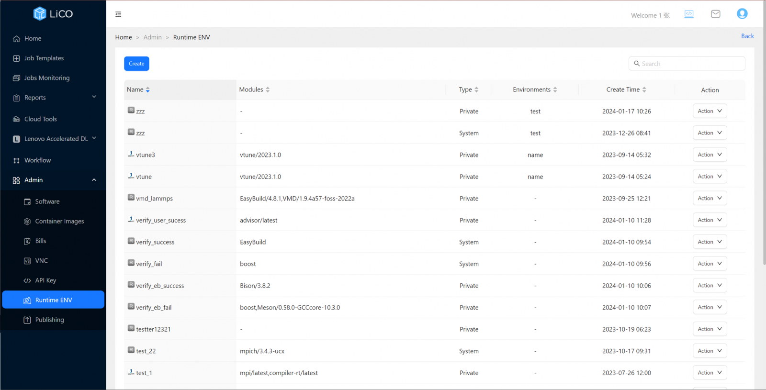Toggle sort order for Type column
Image resolution: width=766 pixels, height=390 pixels.
[x=469, y=89]
